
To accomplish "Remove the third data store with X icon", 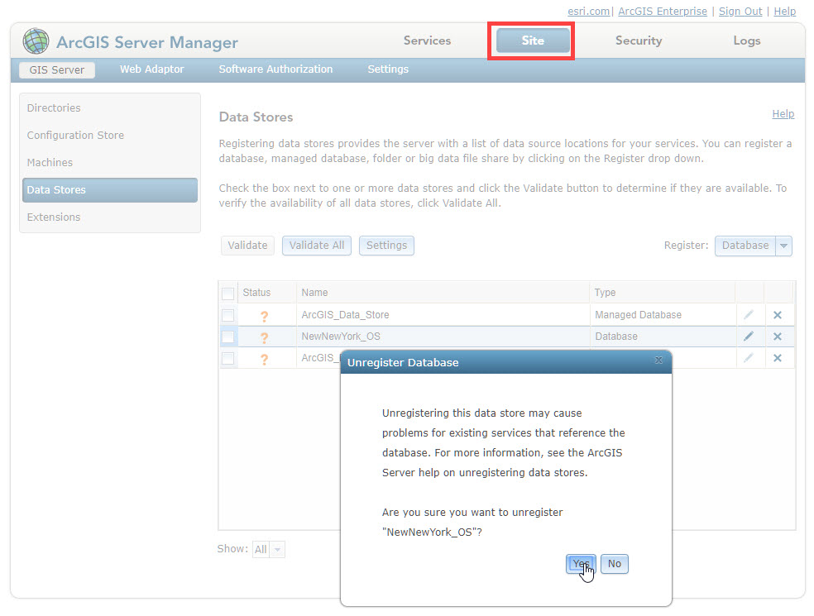I will point(777,358).
